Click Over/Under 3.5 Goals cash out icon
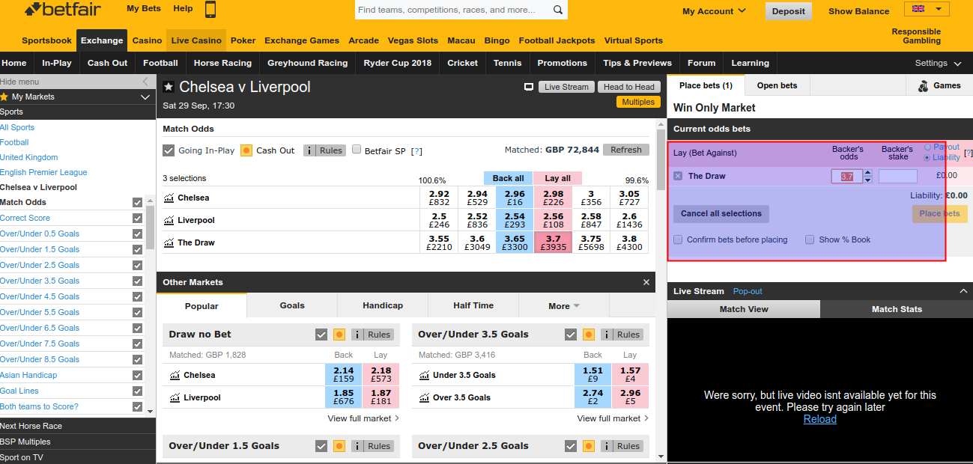 click(x=589, y=335)
